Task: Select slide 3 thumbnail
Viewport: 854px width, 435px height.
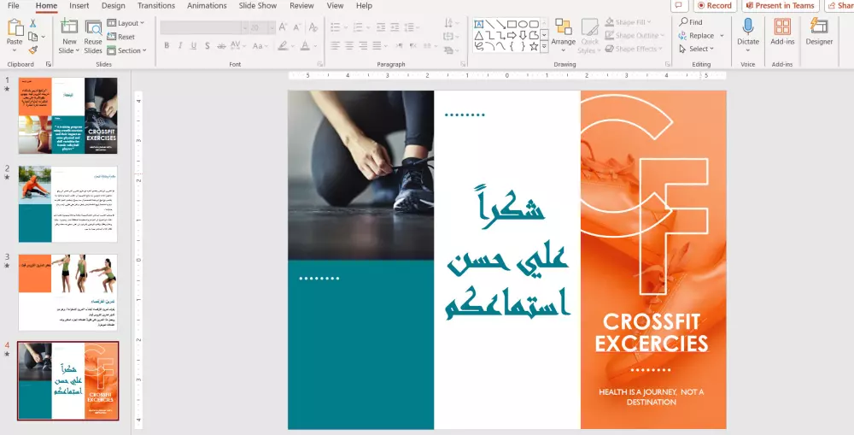Action: pyautogui.click(x=68, y=292)
